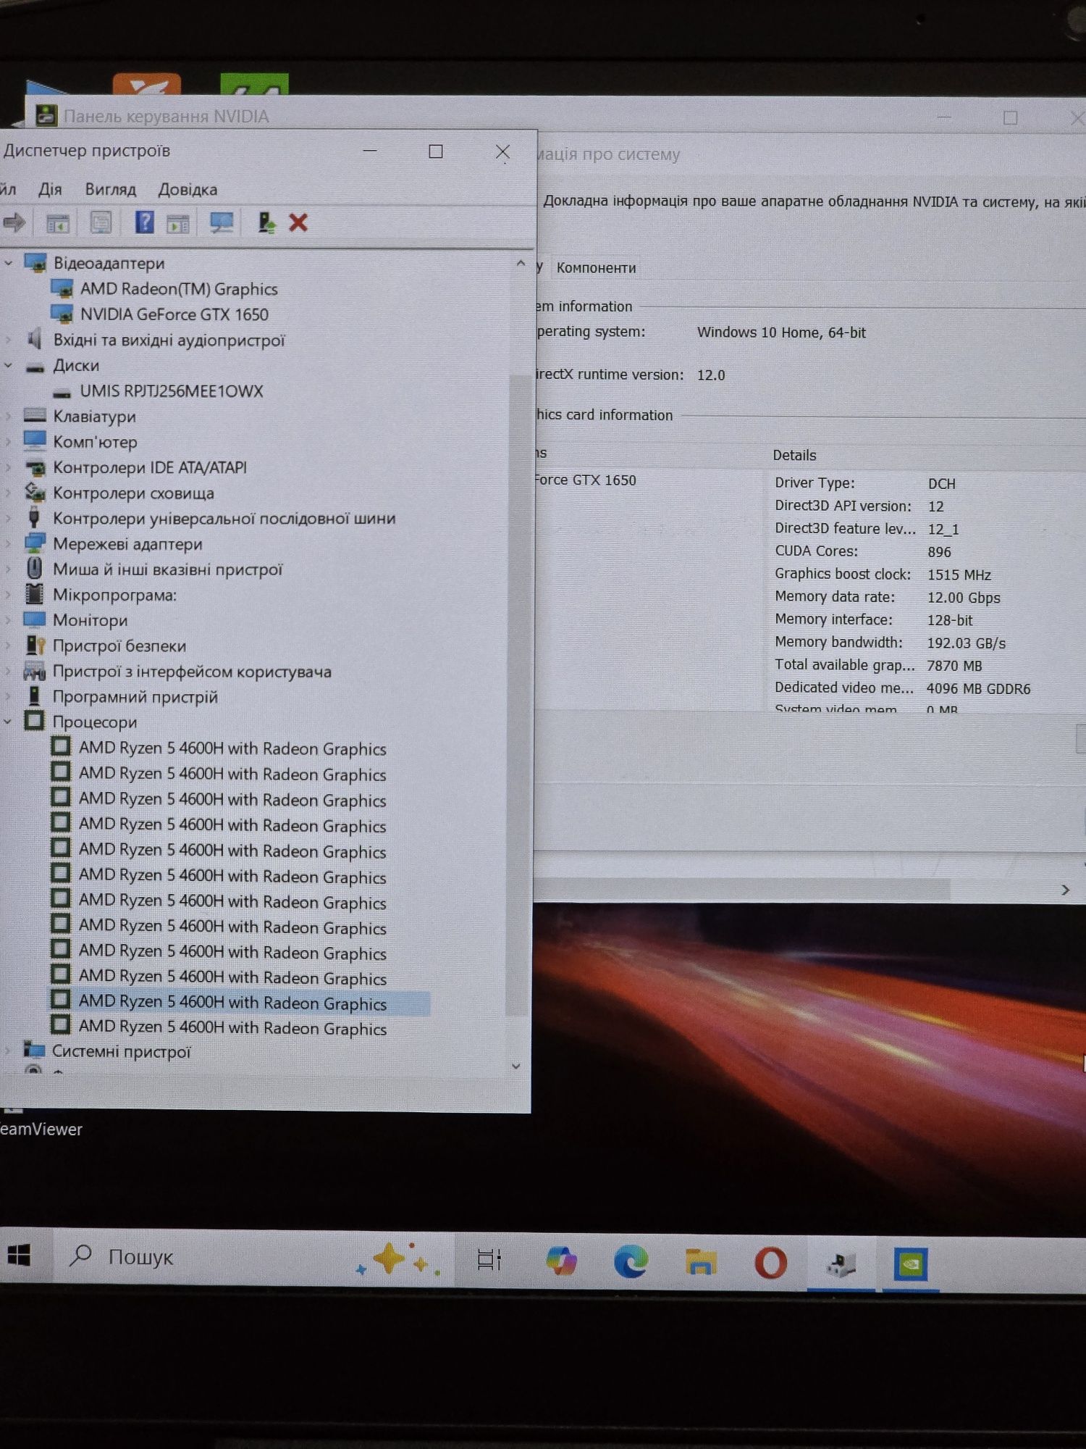This screenshot has width=1086, height=1449.
Task: Click the Програмний пристрій icon
Action: tap(34, 696)
